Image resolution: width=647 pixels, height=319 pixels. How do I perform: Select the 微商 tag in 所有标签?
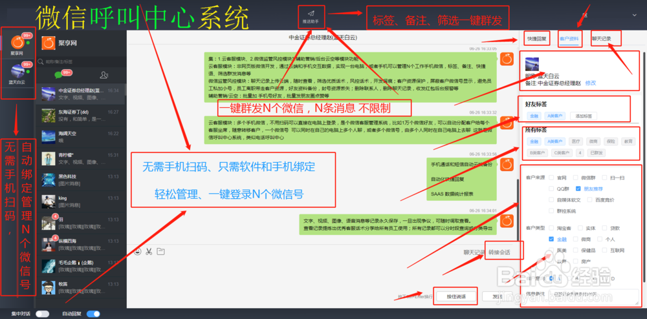[x=592, y=141]
